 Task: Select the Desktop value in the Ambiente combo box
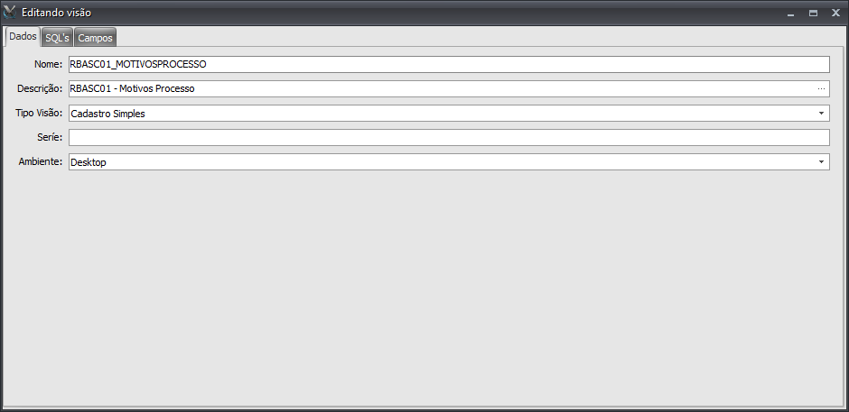(x=89, y=162)
